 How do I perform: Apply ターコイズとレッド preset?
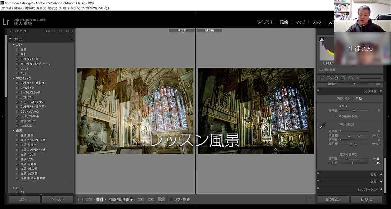pyautogui.click(x=30, y=92)
